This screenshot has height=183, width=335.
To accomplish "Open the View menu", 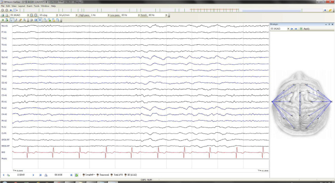I will 14,6.
